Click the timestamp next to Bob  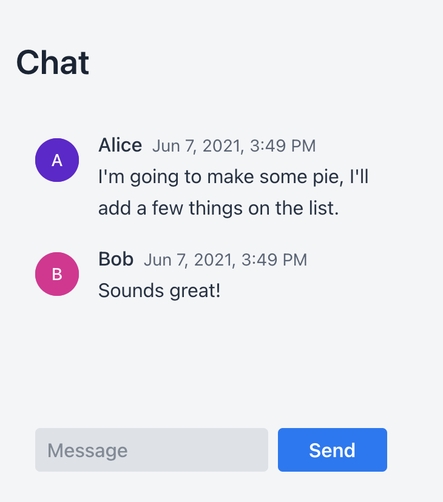pos(226,259)
